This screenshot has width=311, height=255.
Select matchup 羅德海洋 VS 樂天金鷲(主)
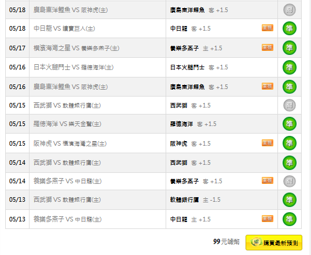click(67, 124)
